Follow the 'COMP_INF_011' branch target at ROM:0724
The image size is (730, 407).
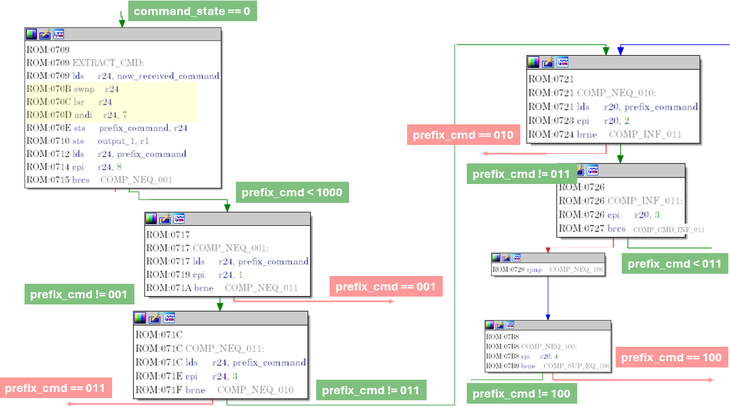click(645, 134)
